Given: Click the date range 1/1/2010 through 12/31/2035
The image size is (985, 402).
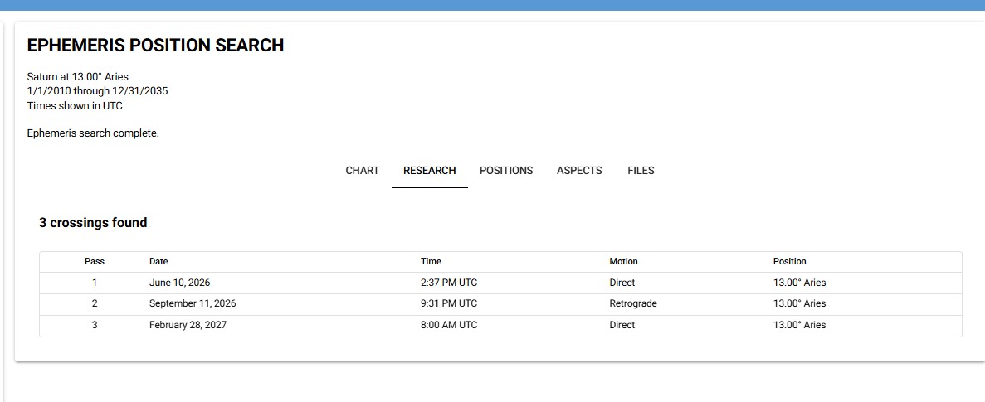Looking at the screenshot, I should pos(97,91).
